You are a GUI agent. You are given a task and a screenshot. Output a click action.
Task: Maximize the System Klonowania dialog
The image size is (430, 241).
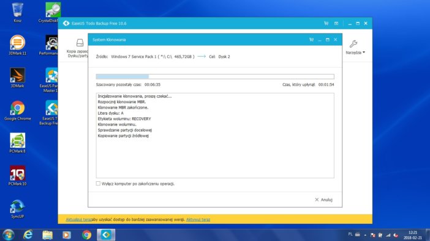[328, 40]
